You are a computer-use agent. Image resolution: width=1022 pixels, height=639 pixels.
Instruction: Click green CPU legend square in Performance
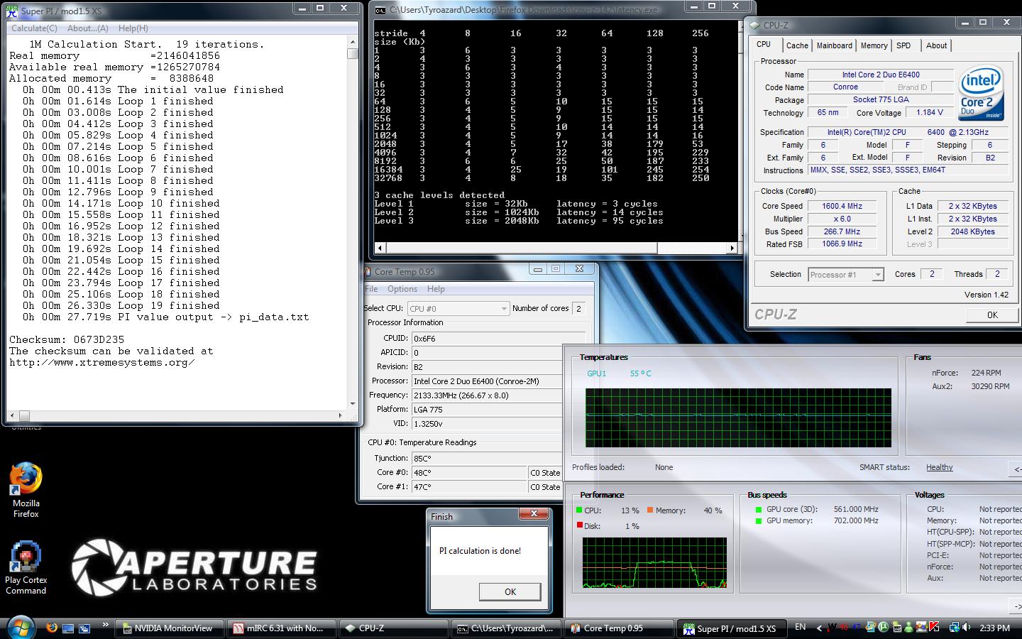click(x=579, y=510)
